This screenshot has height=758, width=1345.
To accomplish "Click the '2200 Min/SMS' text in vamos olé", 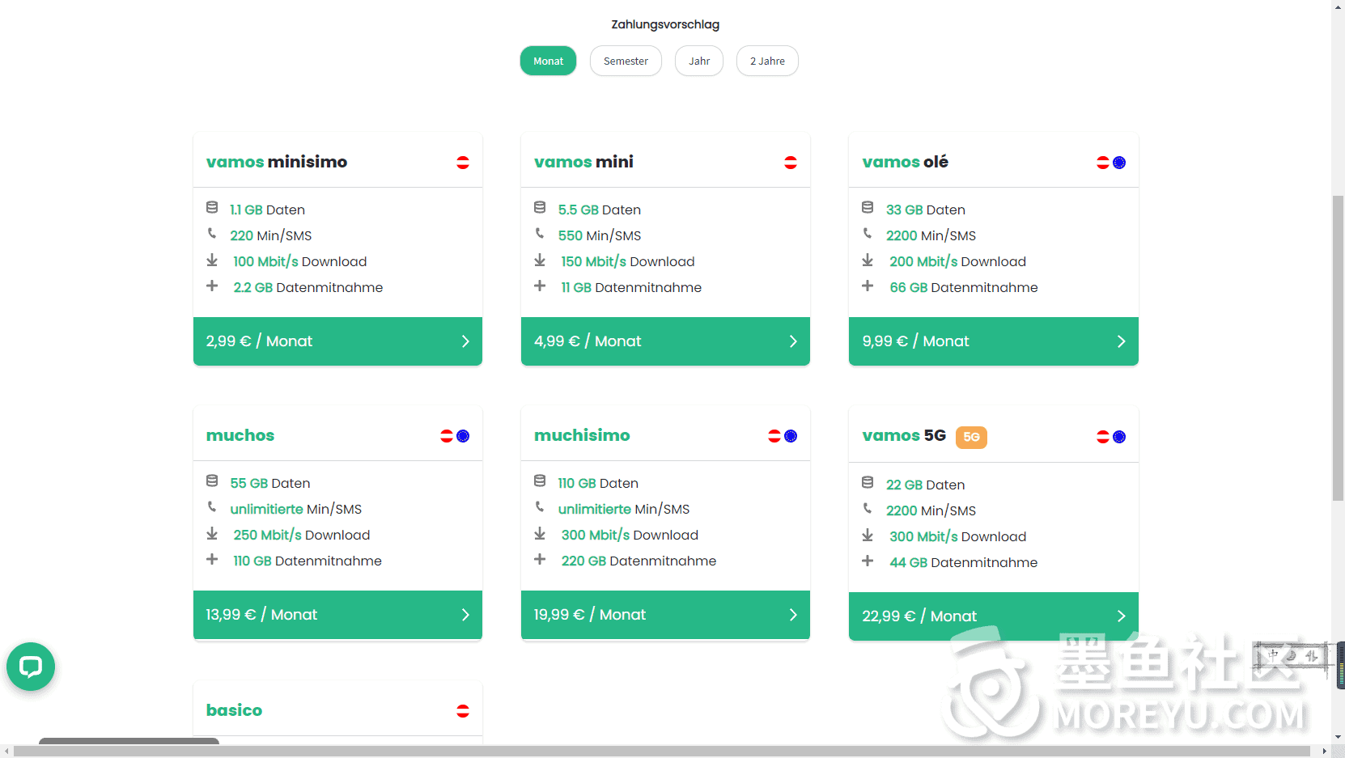I will (931, 235).
